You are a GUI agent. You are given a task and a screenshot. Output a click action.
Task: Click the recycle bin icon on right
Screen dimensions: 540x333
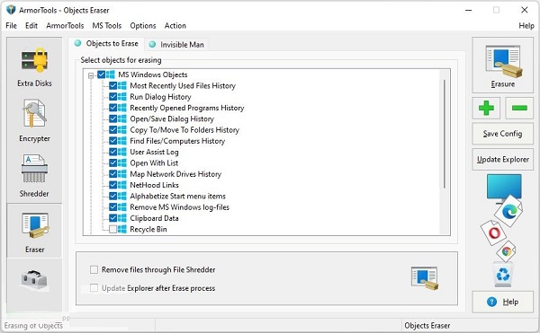503,274
